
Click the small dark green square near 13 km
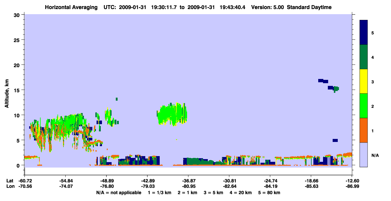117,99
